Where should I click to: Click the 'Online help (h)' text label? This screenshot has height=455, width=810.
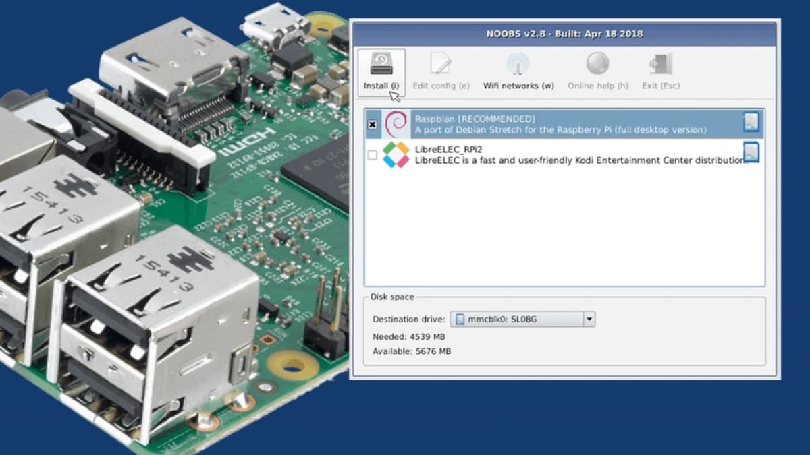point(597,86)
